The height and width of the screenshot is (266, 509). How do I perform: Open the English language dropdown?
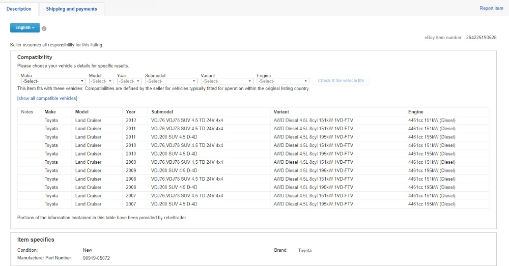point(24,27)
